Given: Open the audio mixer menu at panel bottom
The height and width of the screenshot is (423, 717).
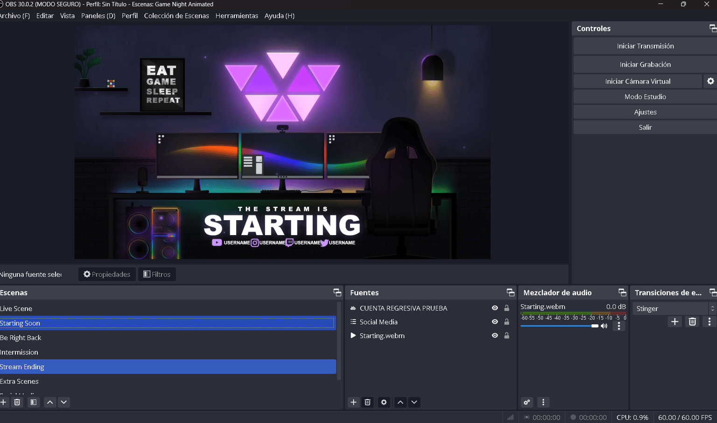Looking at the screenshot, I should pos(543,402).
